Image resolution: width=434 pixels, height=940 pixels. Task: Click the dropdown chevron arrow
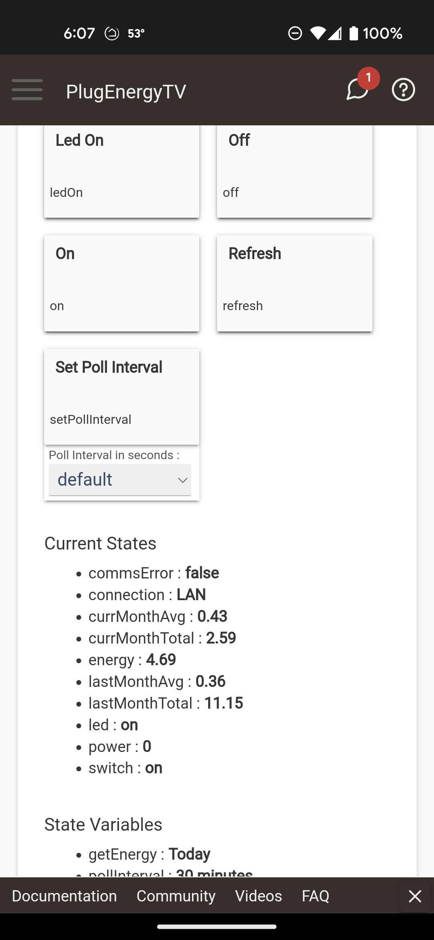click(x=183, y=480)
